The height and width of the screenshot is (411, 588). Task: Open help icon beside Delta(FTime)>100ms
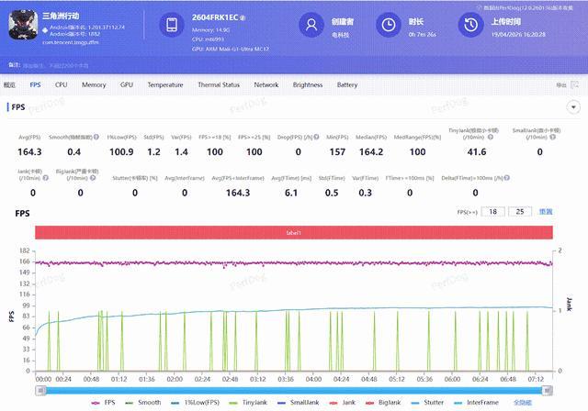(x=506, y=178)
